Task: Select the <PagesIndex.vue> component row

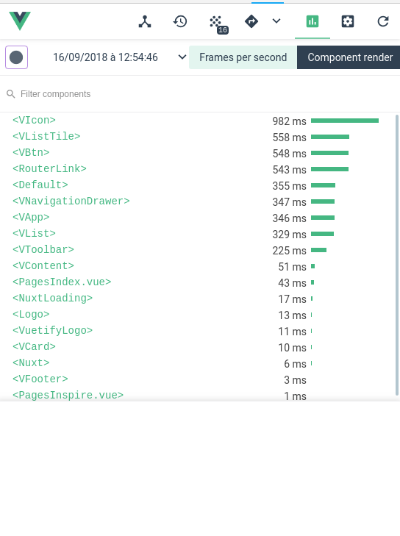Action: [x=198, y=282]
